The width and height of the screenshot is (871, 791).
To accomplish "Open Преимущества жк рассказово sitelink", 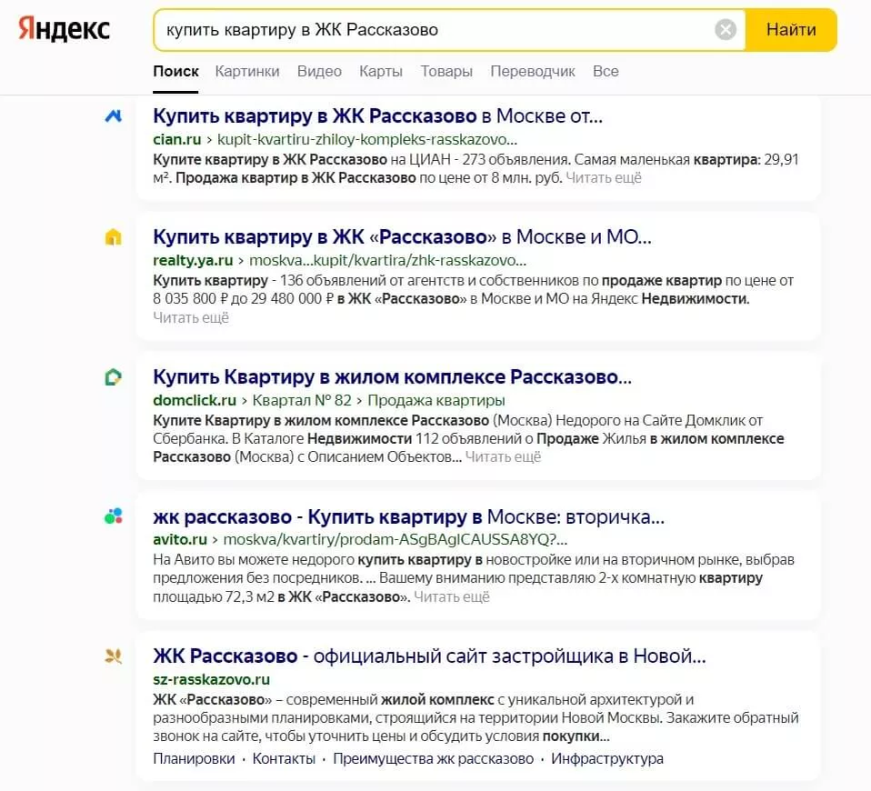I will [434, 759].
